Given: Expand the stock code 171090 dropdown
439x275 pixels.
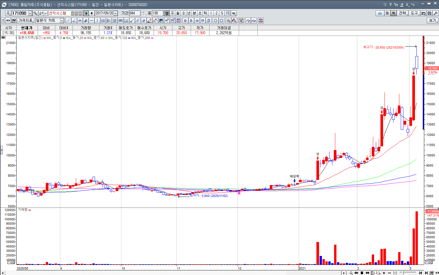Looking at the screenshot, I should (x=30, y=13).
